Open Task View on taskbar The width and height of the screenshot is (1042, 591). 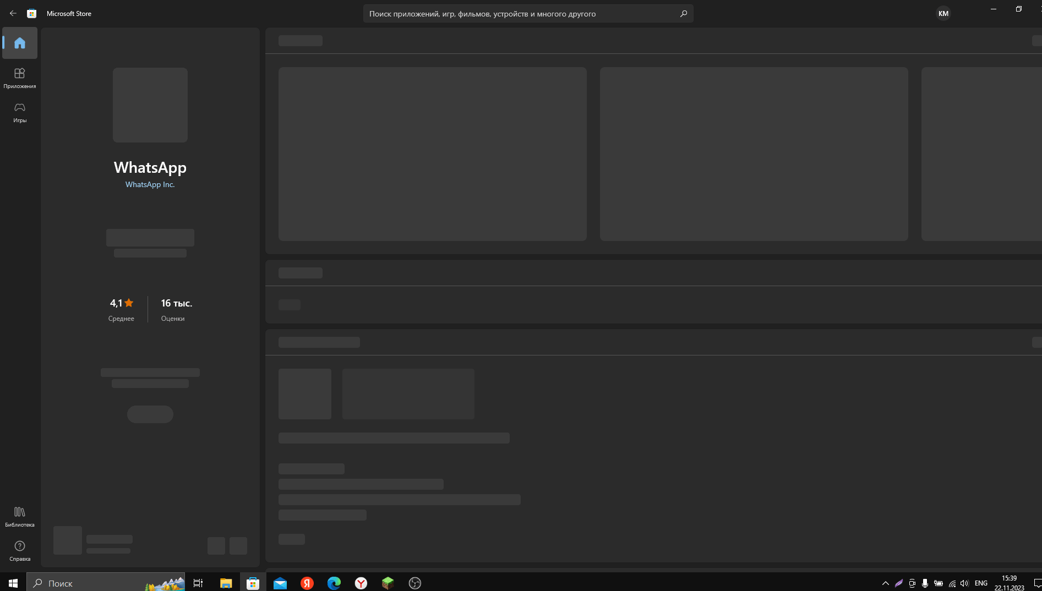point(198,583)
